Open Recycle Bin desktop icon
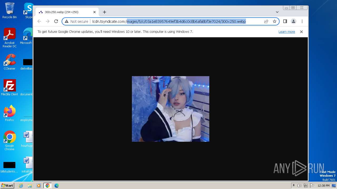337x189 pixels. point(9,10)
